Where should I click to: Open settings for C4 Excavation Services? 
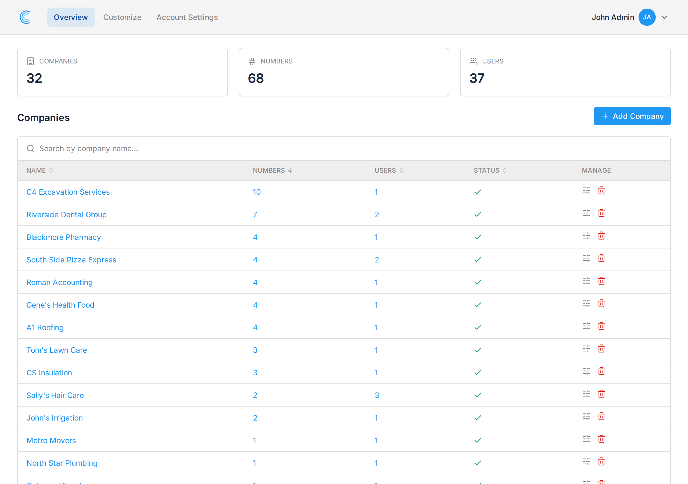coord(586,191)
